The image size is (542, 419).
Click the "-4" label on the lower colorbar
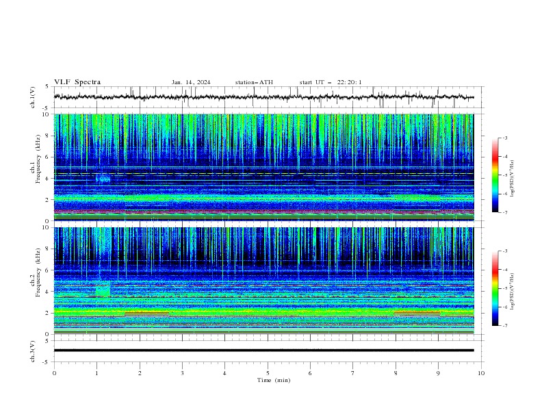pyautogui.click(x=504, y=270)
